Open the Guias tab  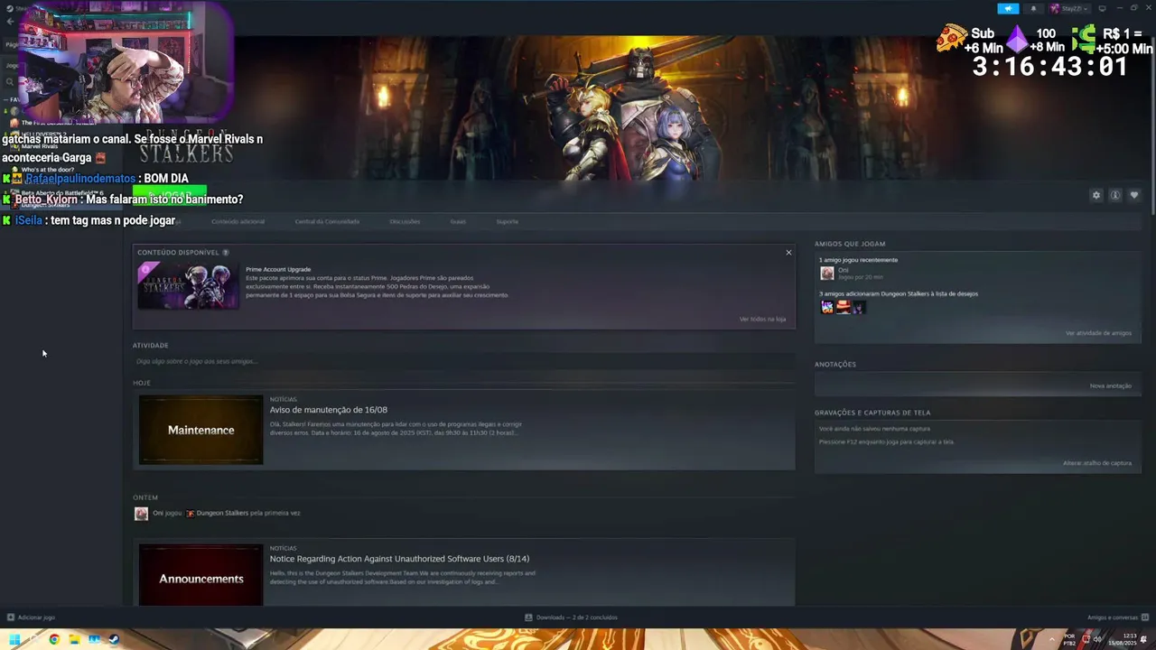[x=458, y=221]
